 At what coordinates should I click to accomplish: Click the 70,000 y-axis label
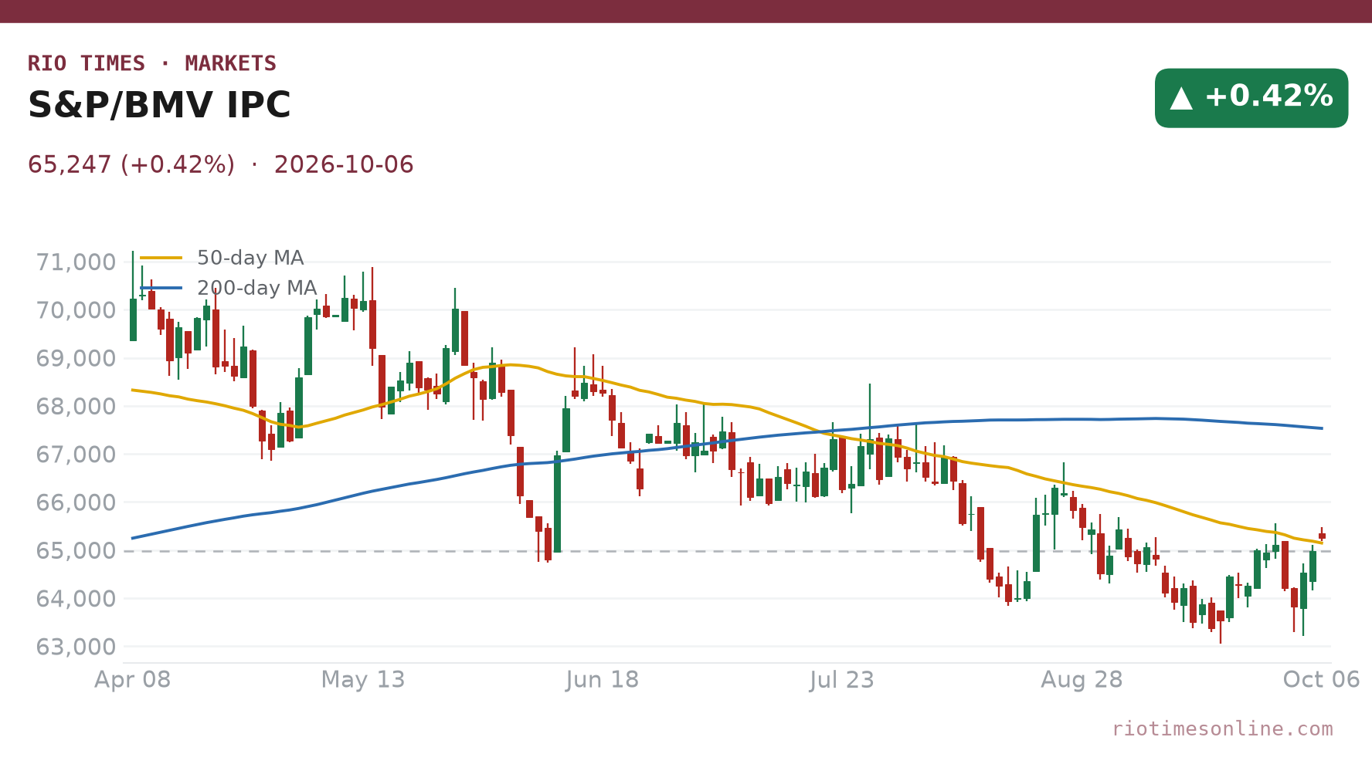(76, 310)
